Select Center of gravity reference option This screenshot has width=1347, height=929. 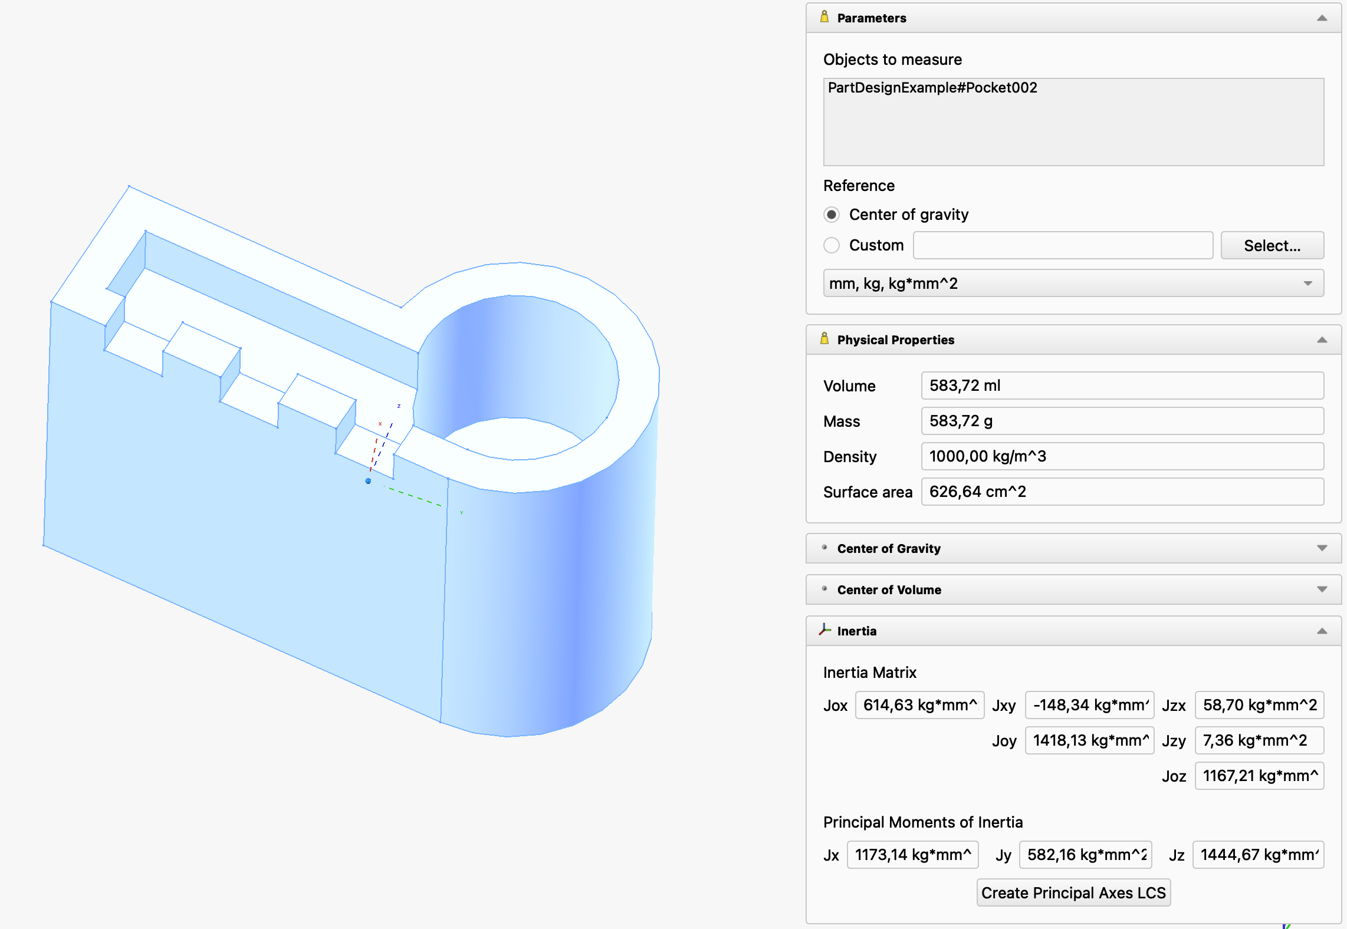point(832,215)
